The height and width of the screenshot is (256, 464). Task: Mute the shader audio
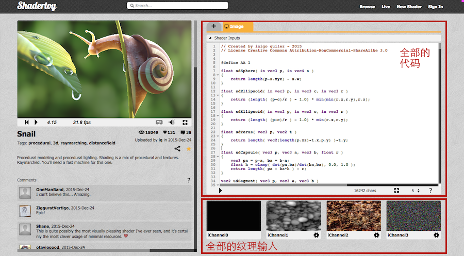pos(171,122)
